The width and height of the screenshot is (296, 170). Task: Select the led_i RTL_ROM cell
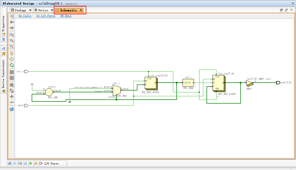188,83
